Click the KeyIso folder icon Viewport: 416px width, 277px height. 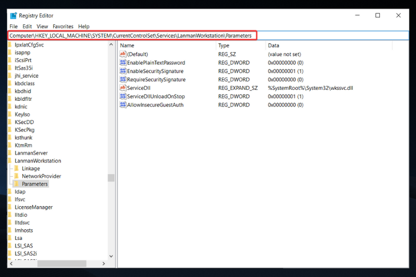[x=10, y=114]
